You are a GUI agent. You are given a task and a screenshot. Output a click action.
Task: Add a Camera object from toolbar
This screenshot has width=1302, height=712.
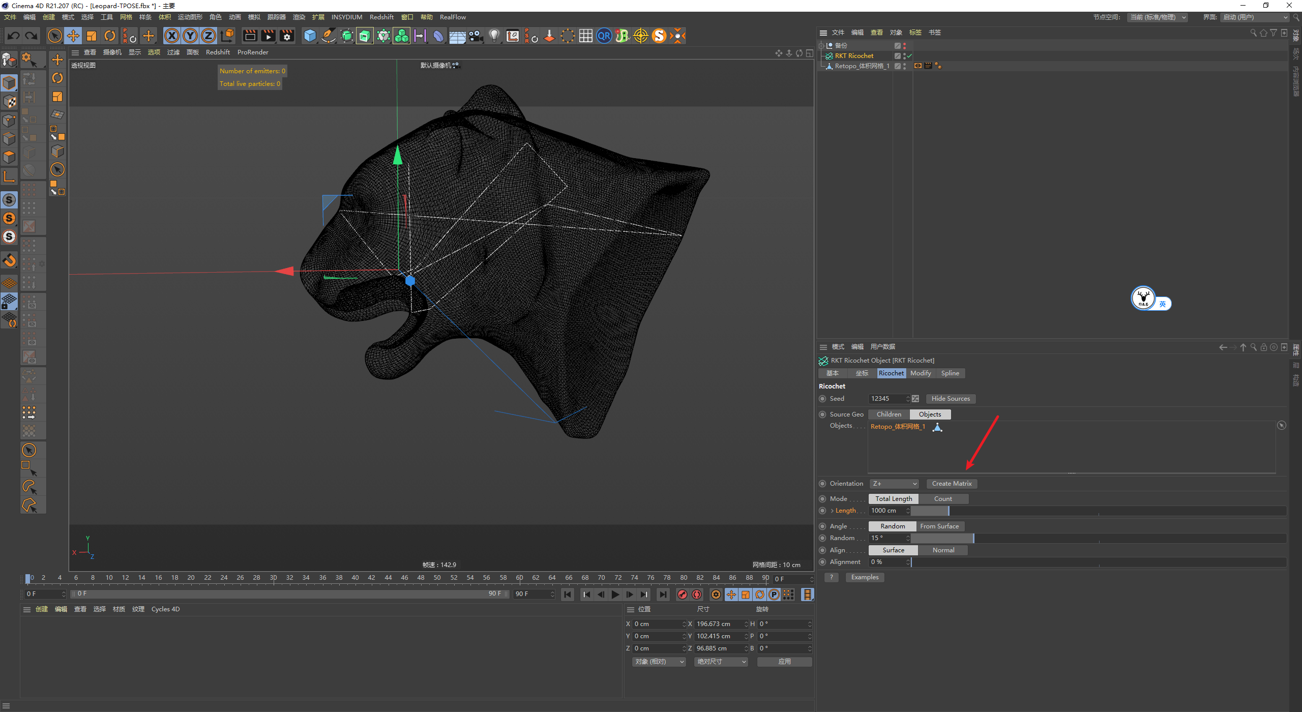(x=476, y=36)
